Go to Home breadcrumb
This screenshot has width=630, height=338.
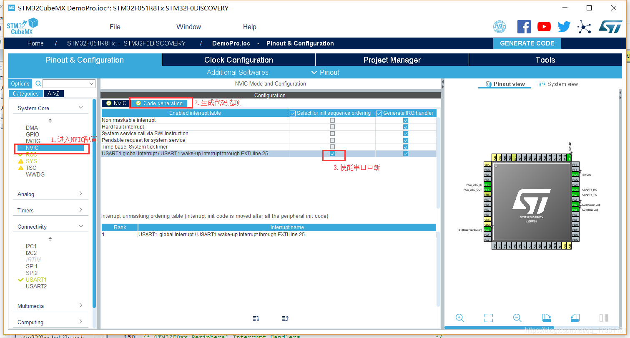(35, 43)
